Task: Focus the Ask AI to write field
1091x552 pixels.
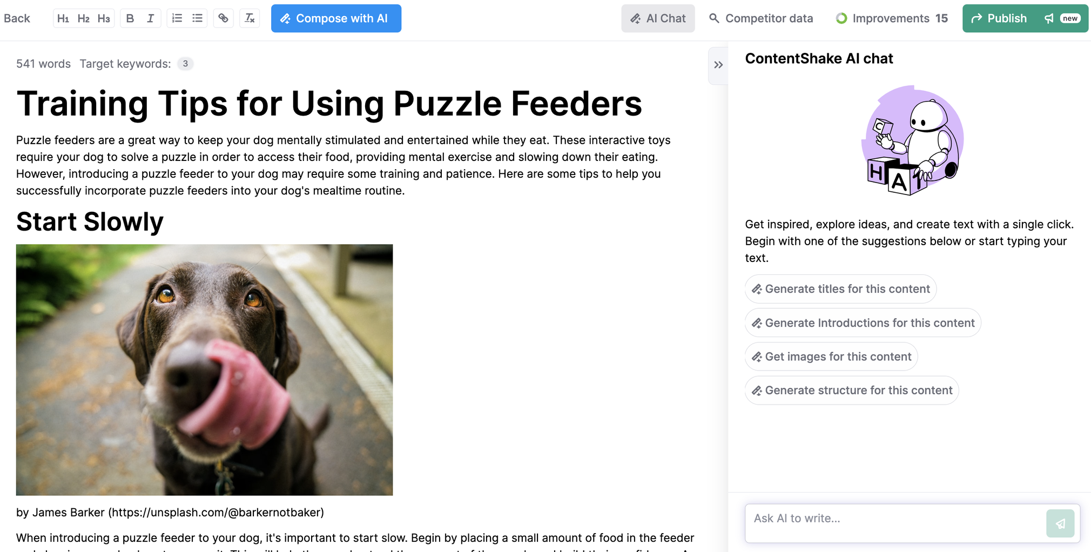Action: click(894, 519)
